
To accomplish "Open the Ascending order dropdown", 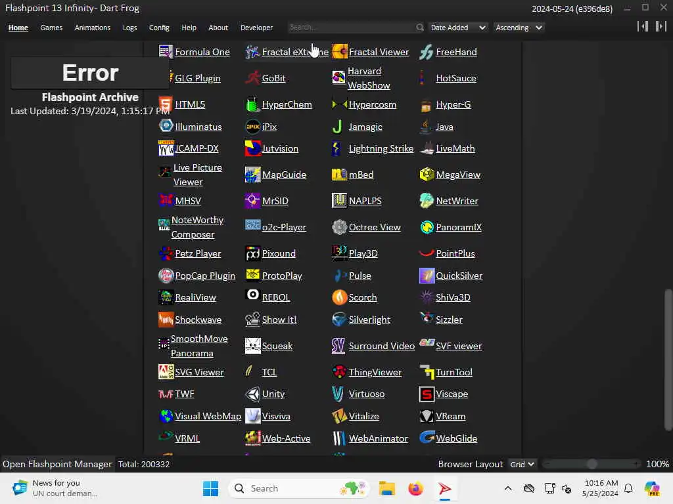I will [519, 28].
